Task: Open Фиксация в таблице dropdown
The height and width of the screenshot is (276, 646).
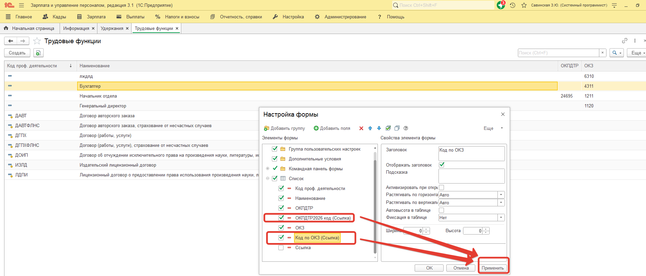Action: coord(501,218)
